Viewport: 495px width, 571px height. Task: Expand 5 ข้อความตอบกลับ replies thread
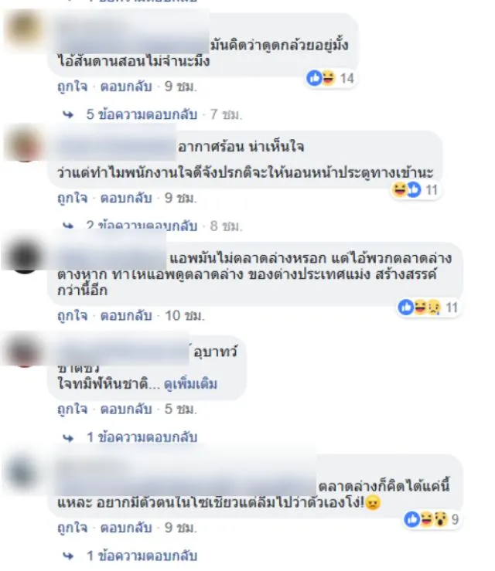click(x=142, y=114)
